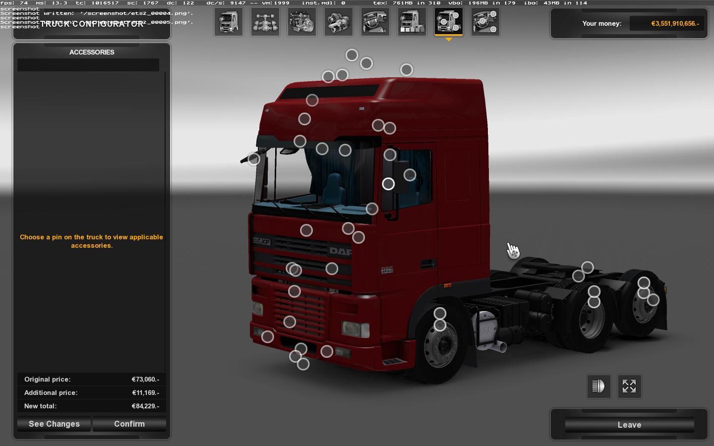Image resolution: width=714 pixels, height=446 pixels.
Task: Choose the transmission gearbox category
Action: 339,22
